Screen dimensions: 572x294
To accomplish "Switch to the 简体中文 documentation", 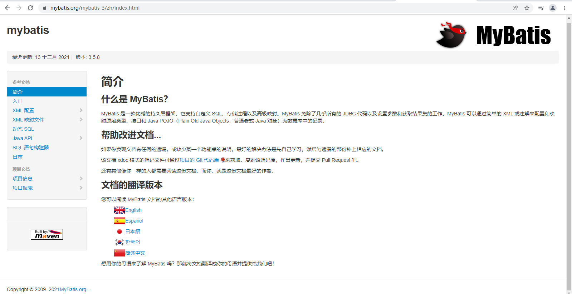I will 135,253.
